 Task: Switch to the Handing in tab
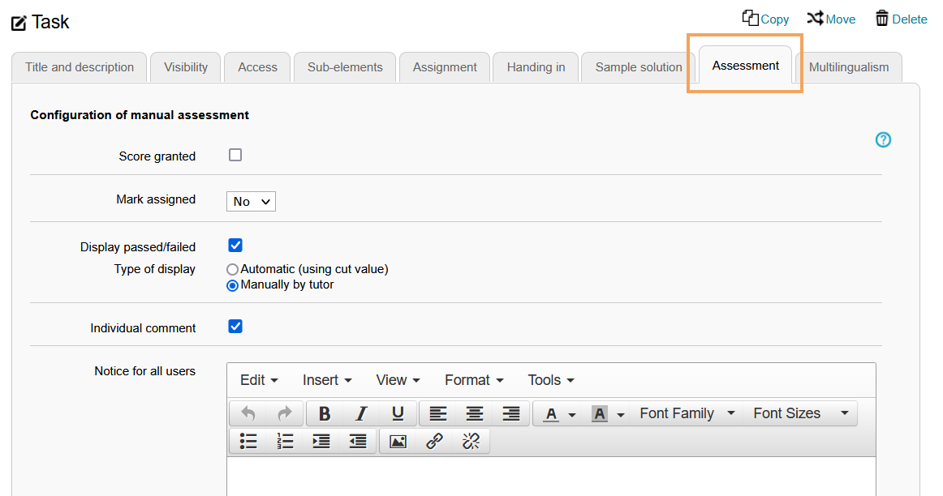(x=536, y=67)
